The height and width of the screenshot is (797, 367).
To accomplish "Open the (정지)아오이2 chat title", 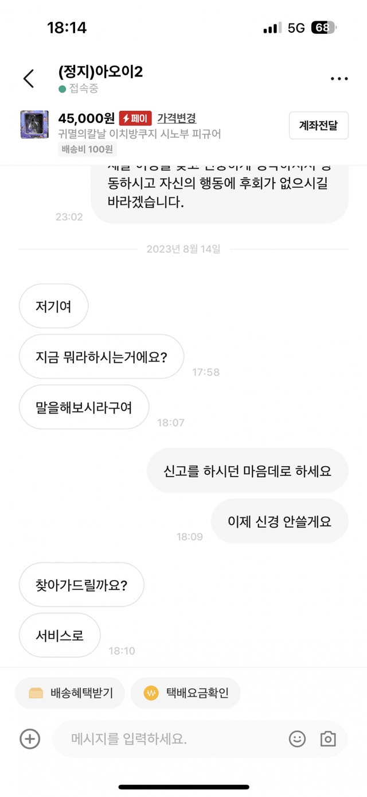I will (x=100, y=72).
